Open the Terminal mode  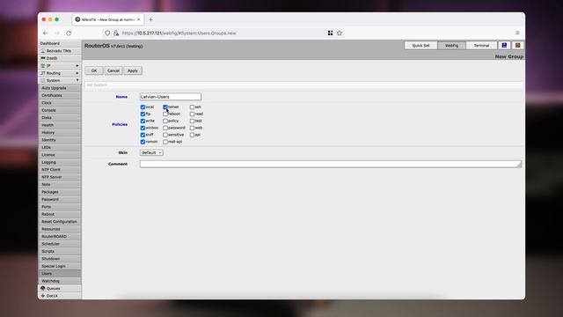[x=481, y=45]
